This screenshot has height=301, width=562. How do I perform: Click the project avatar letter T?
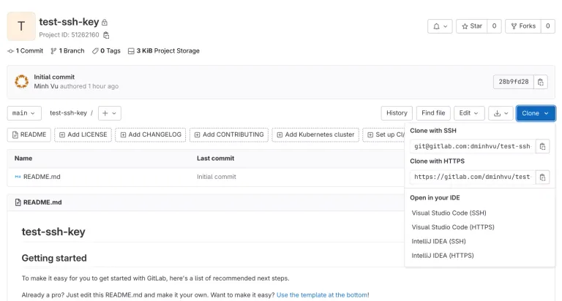click(21, 26)
